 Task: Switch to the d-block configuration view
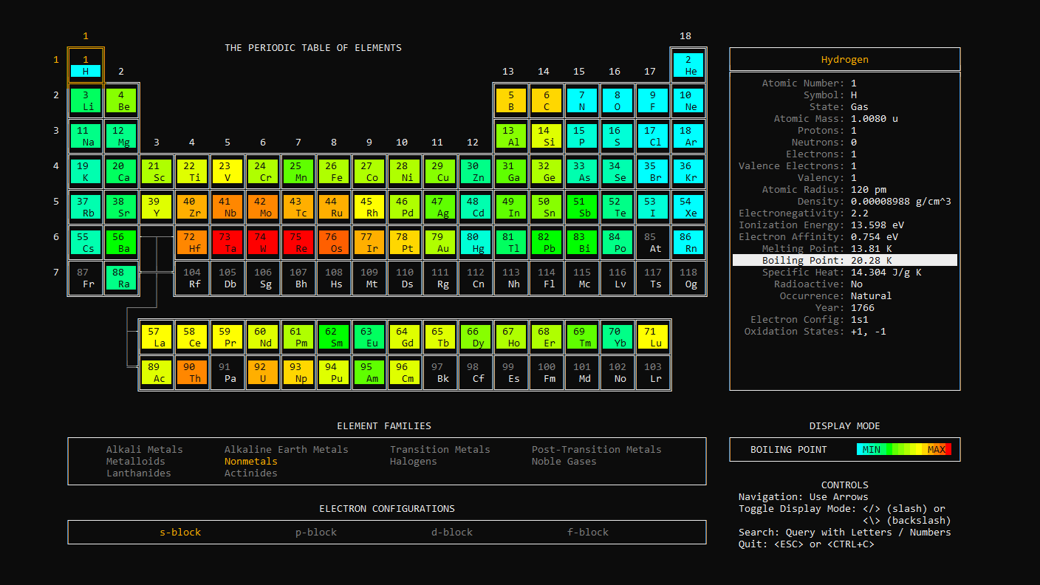click(x=451, y=532)
